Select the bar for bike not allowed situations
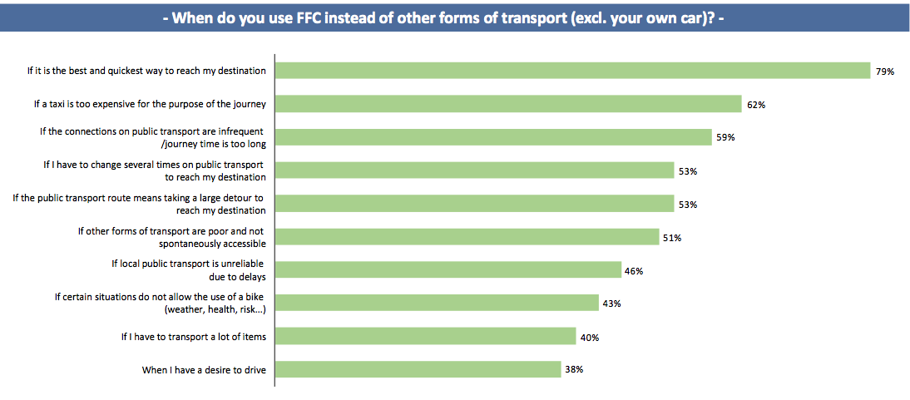 [x=437, y=303]
